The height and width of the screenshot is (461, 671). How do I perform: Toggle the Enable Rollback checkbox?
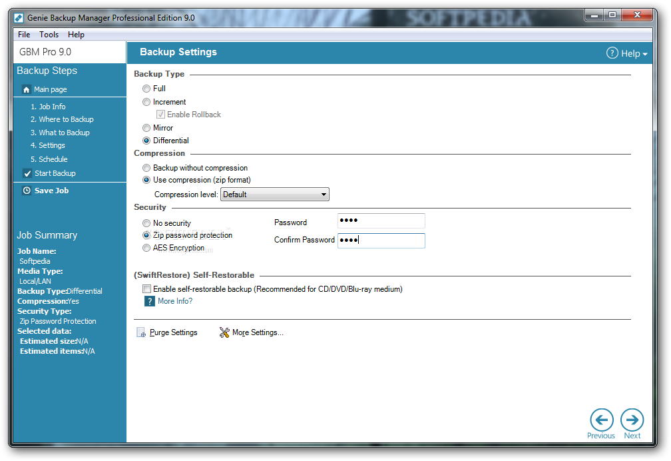click(x=160, y=115)
